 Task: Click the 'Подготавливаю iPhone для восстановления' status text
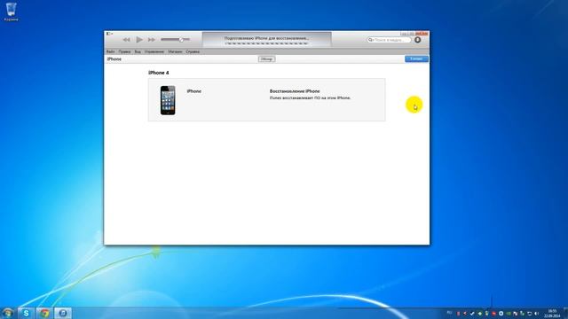(x=266, y=38)
